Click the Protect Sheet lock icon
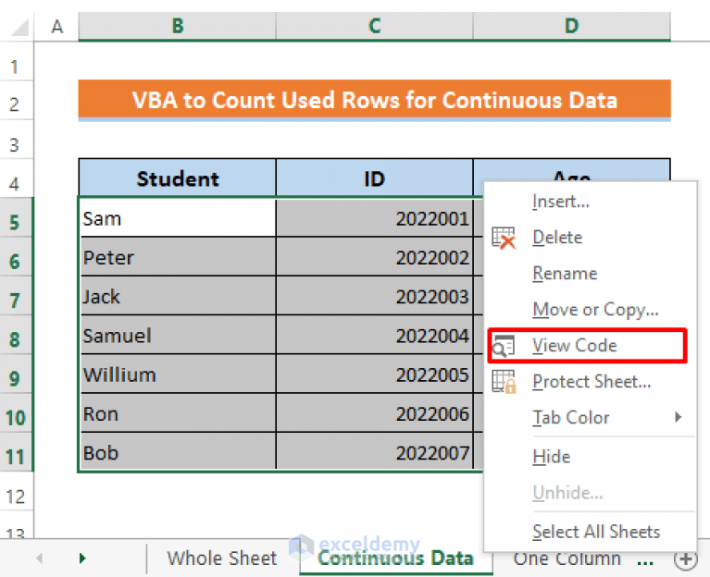This screenshot has width=710, height=577. pos(504,382)
